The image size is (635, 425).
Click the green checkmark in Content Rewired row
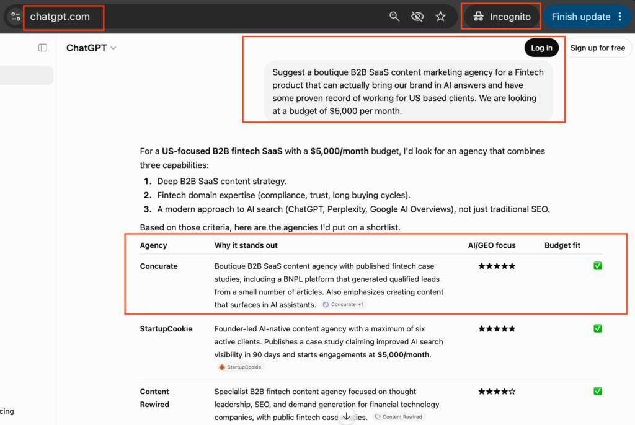click(598, 391)
